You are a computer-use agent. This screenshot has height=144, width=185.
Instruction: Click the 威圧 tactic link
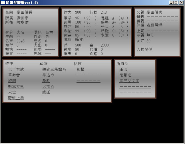46,92
